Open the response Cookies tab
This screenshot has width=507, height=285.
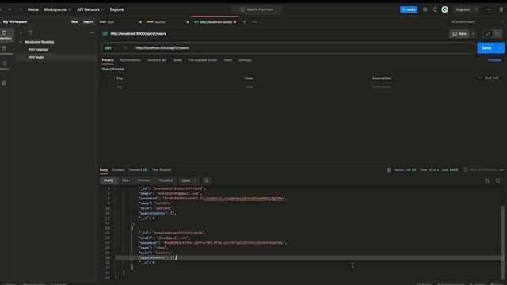pos(118,169)
